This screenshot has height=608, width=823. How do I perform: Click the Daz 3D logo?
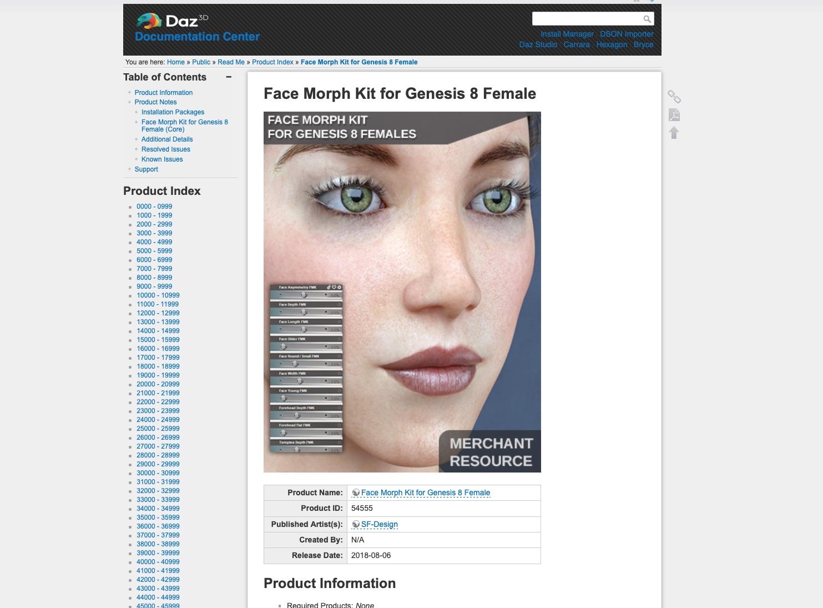pyautogui.click(x=172, y=21)
